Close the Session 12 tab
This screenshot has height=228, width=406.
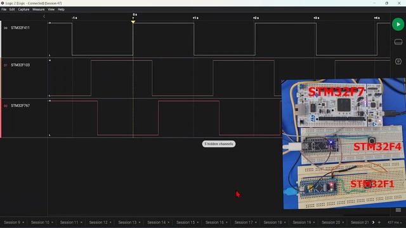pyautogui.click(x=110, y=222)
